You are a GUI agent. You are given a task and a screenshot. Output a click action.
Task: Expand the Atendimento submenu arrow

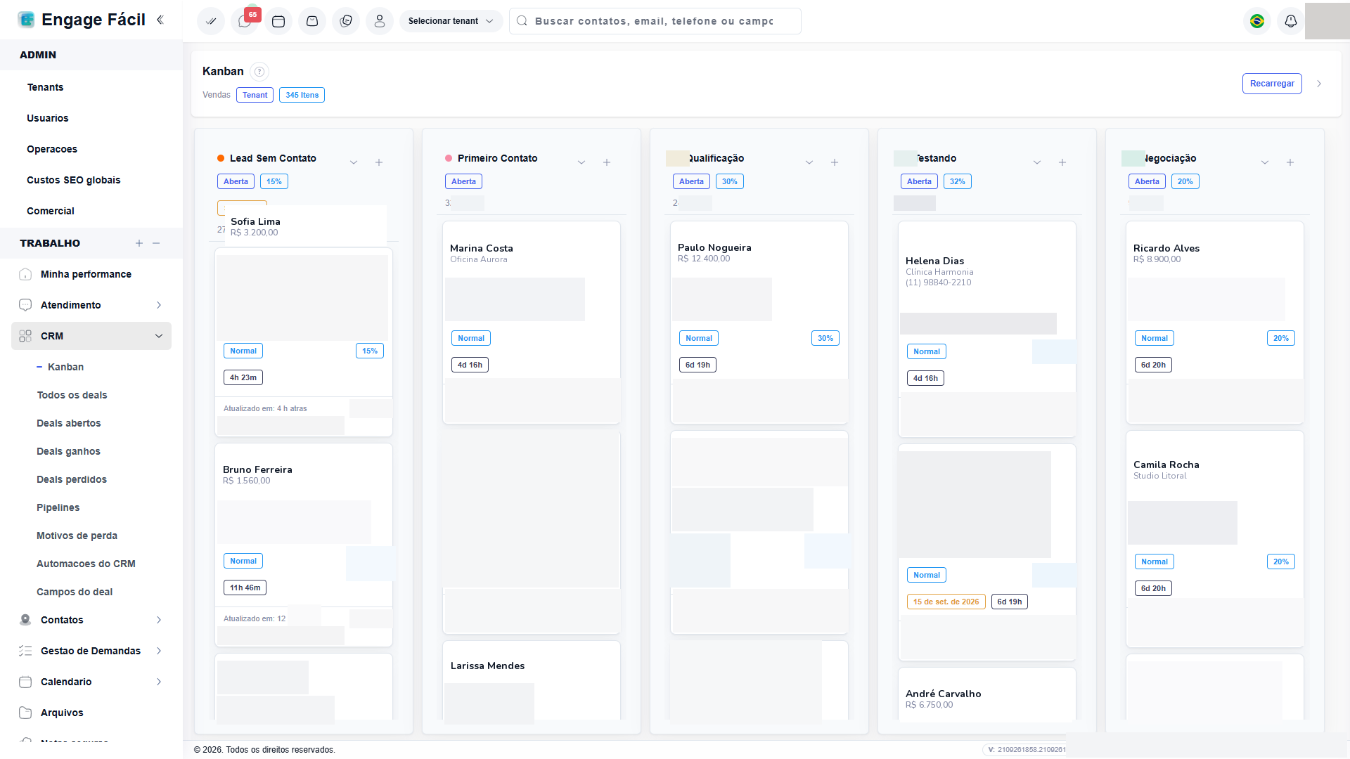coord(159,305)
